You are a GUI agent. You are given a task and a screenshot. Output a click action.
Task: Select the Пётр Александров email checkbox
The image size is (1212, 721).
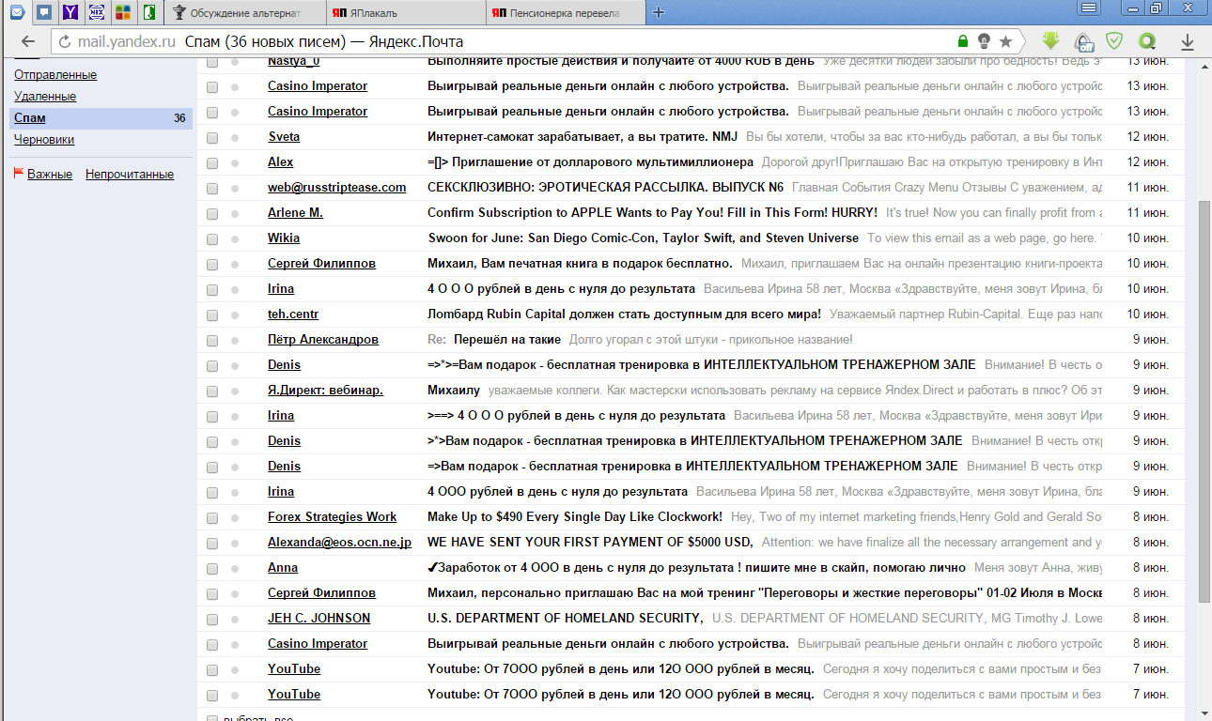pyautogui.click(x=212, y=340)
